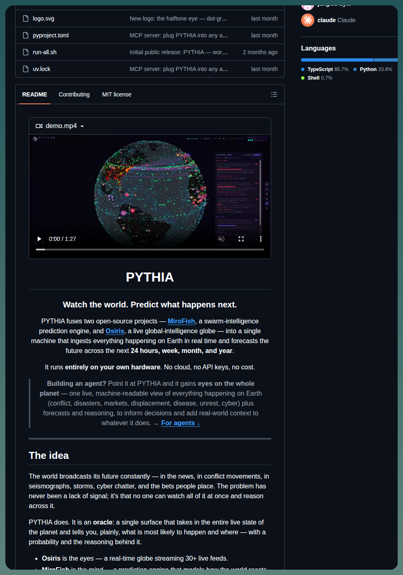The image size is (403, 575).
Task: Play the demo video
Action: (39, 239)
